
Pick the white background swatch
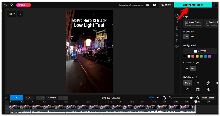pos(189,56)
